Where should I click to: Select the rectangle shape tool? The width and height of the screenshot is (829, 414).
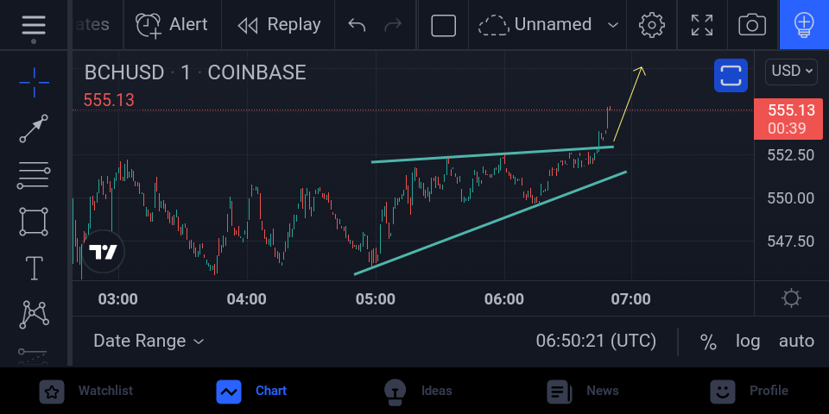coord(34,222)
